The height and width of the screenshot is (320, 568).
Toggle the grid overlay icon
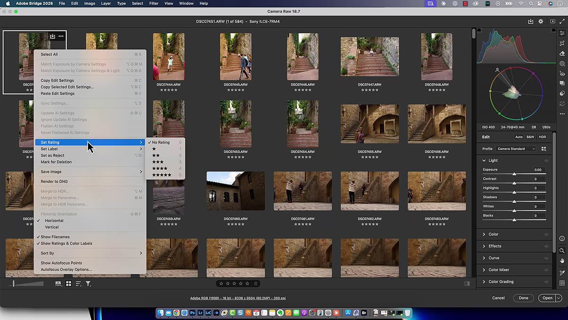562,283
